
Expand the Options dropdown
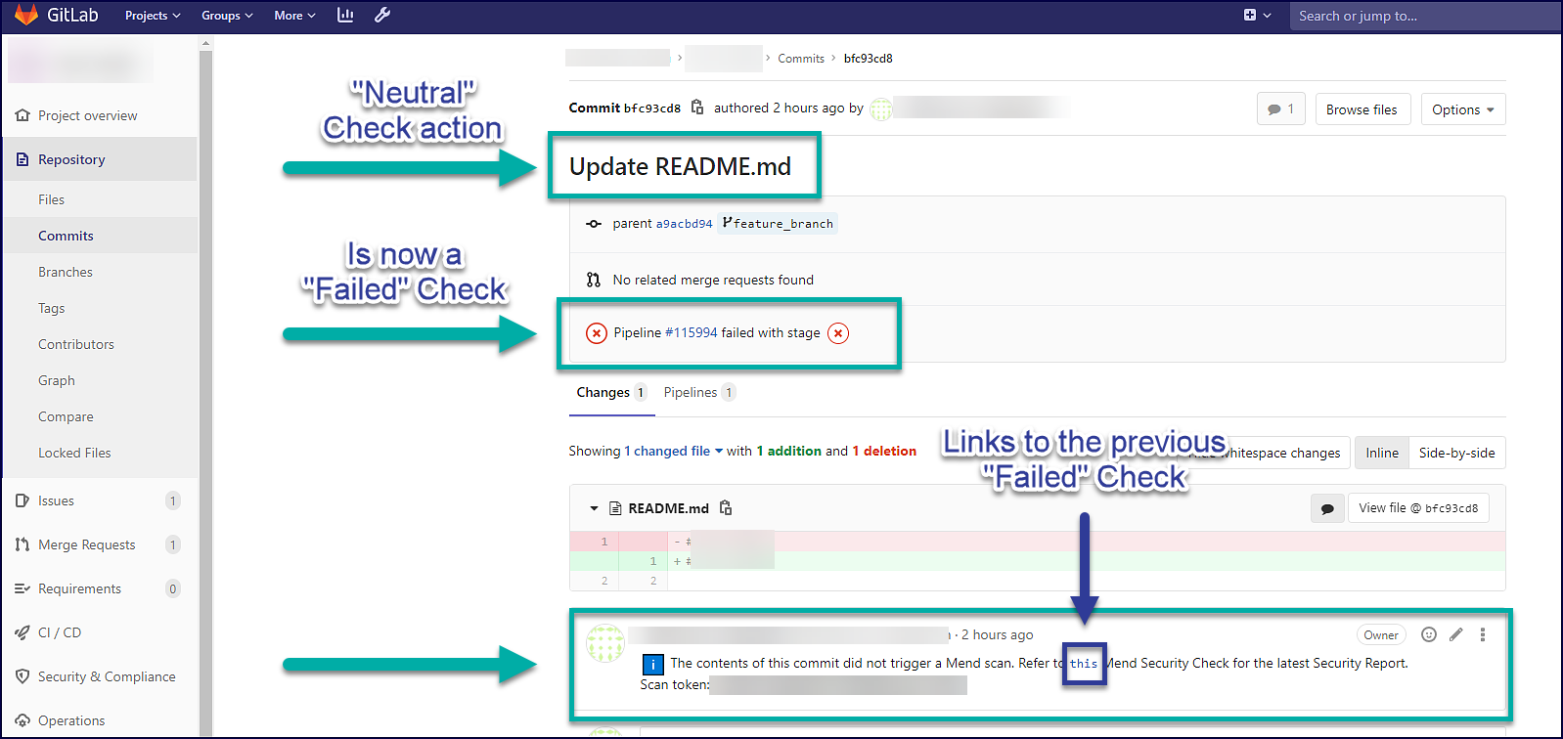click(x=1462, y=109)
